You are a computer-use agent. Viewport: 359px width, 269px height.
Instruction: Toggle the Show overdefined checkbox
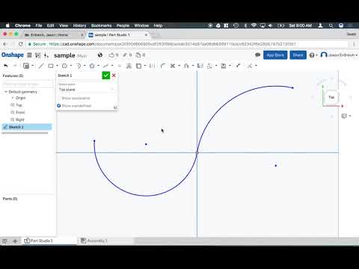tap(59, 105)
